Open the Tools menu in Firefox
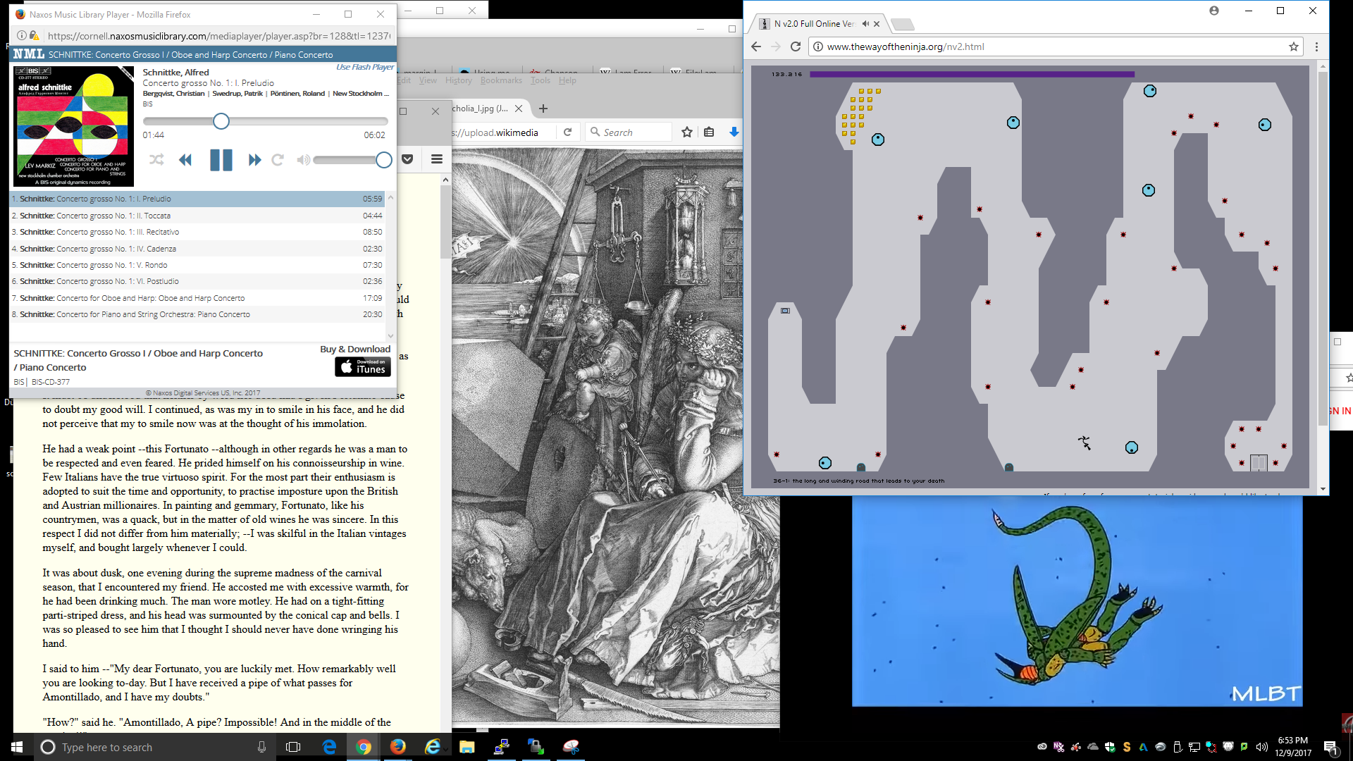Image resolution: width=1353 pixels, height=761 pixels. click(540, 80)
